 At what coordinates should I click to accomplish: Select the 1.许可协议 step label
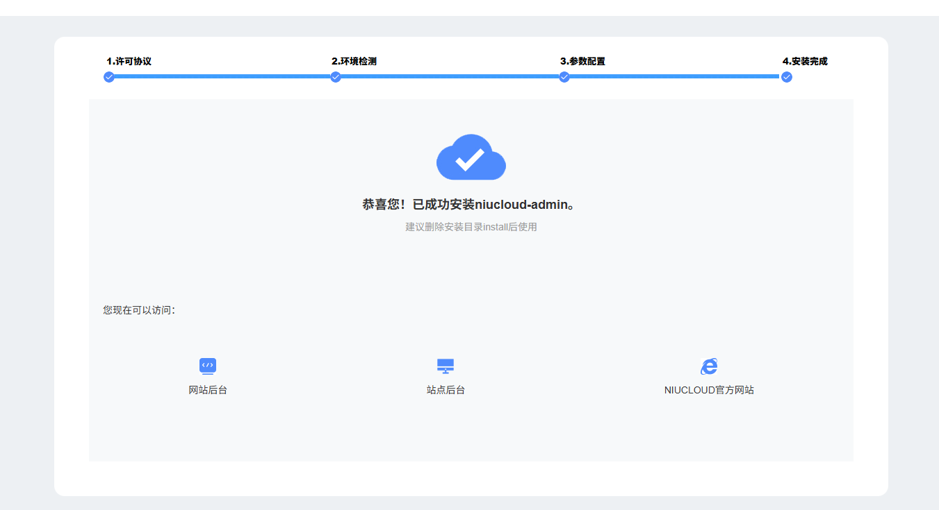(129, 61)
